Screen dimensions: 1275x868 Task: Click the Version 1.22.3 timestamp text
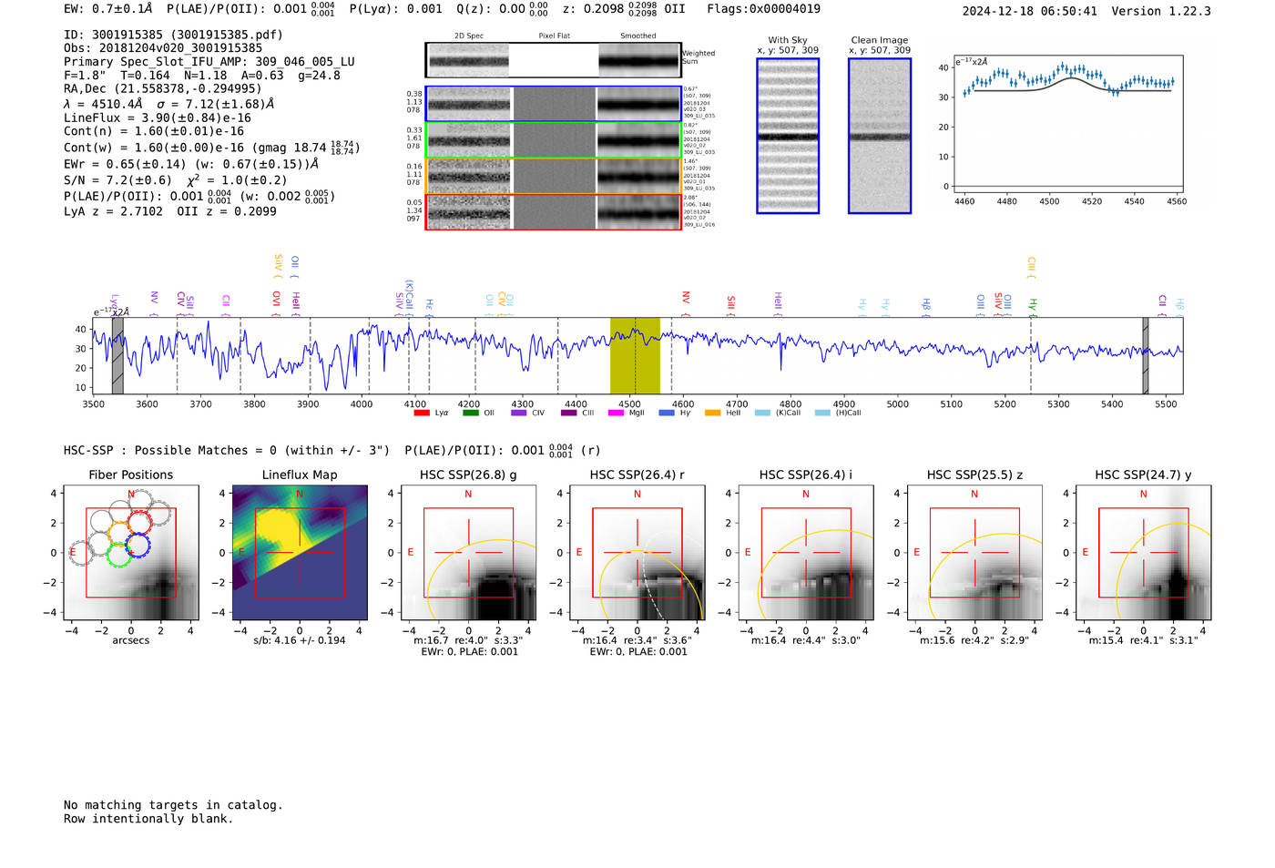(1086, 11)
